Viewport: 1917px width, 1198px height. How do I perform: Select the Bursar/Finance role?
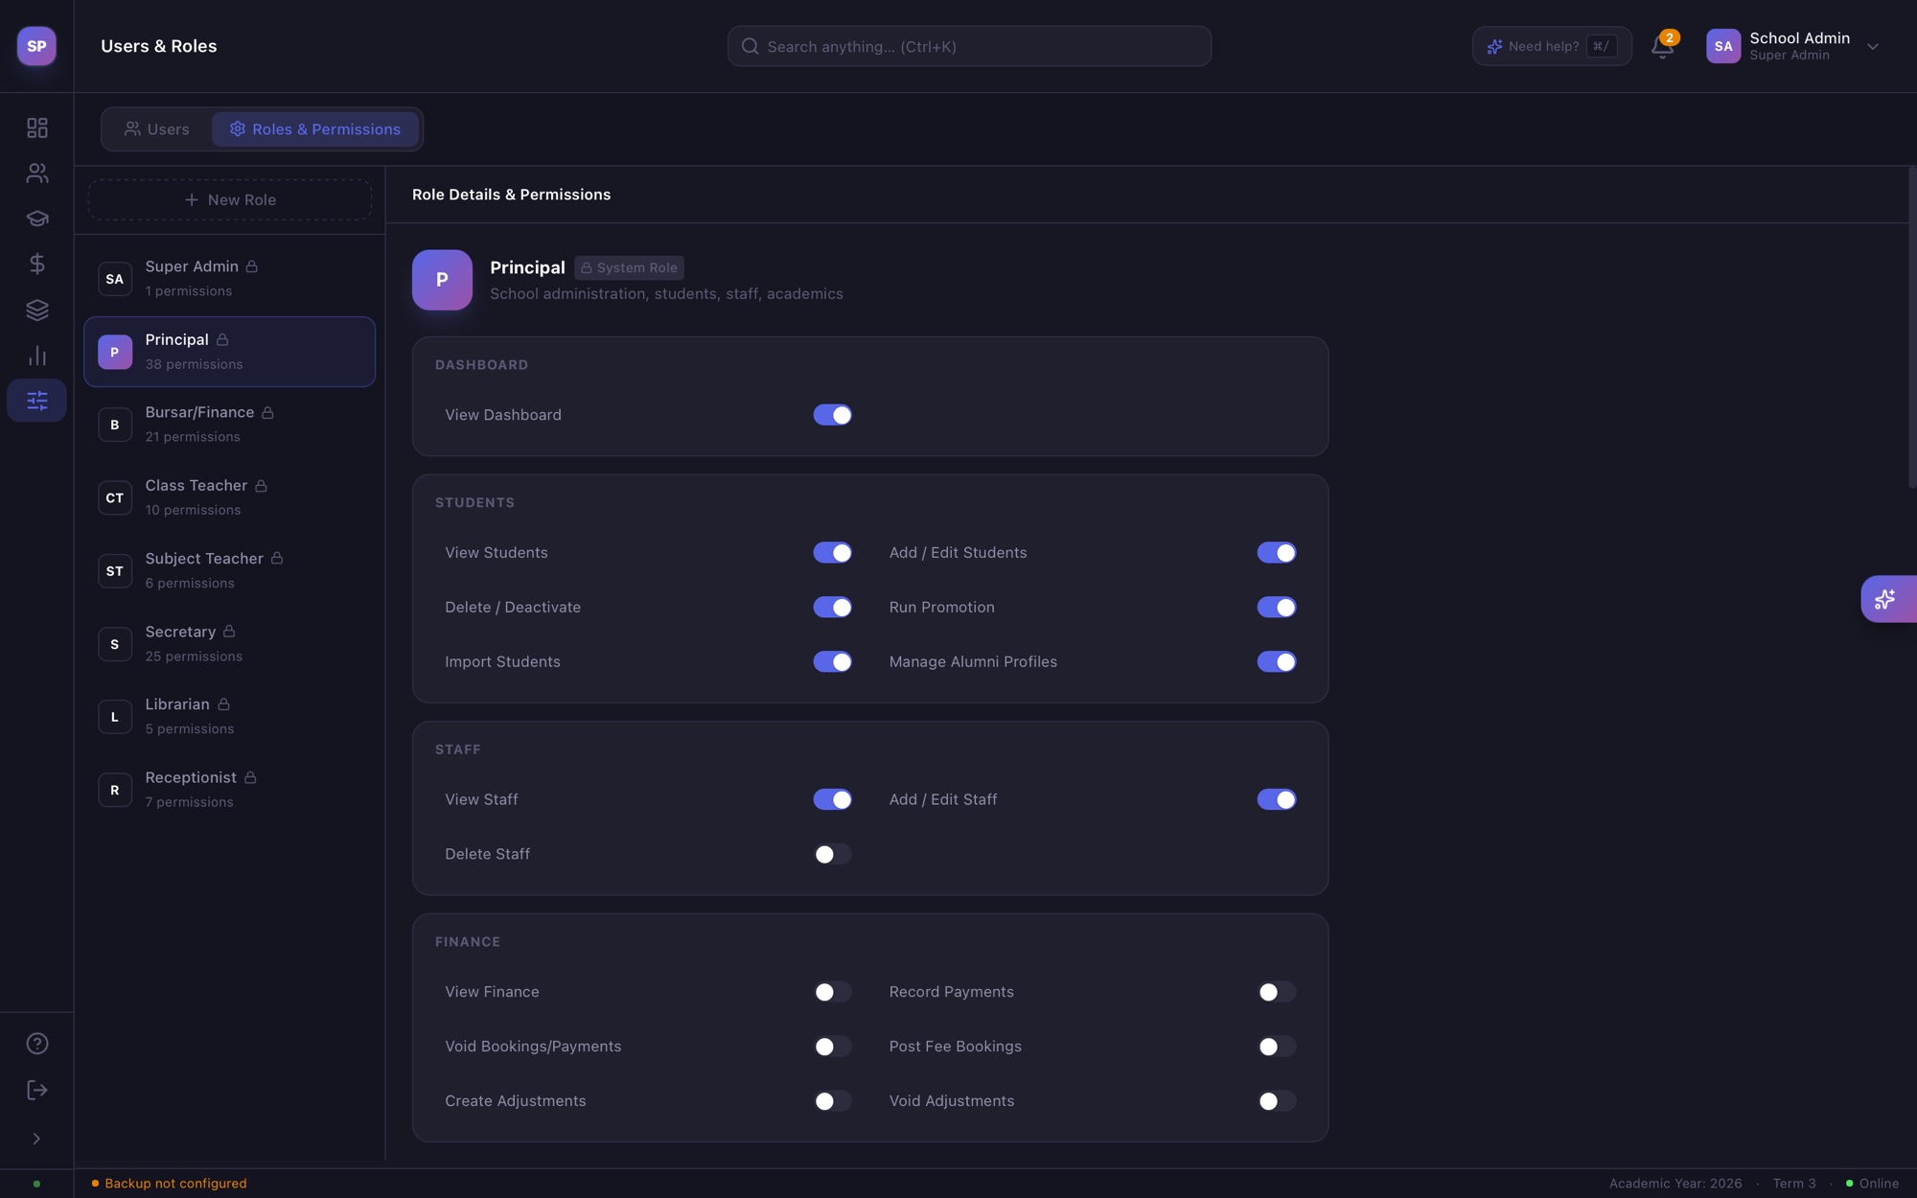229,425
